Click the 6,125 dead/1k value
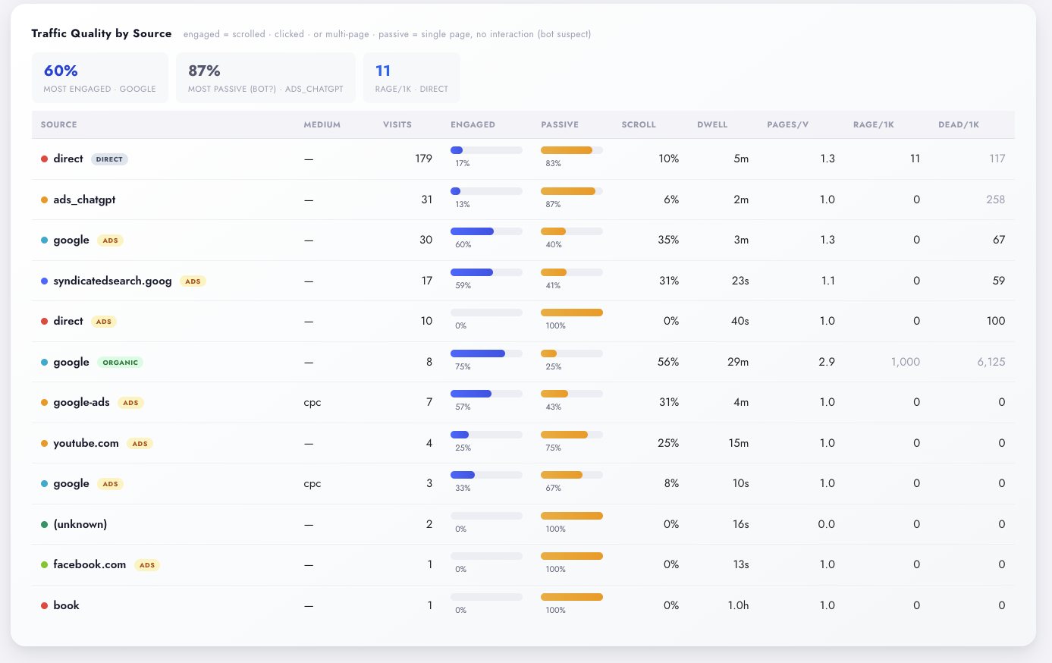Screen dimensions: 1052x663 click(x=991, y=362)
